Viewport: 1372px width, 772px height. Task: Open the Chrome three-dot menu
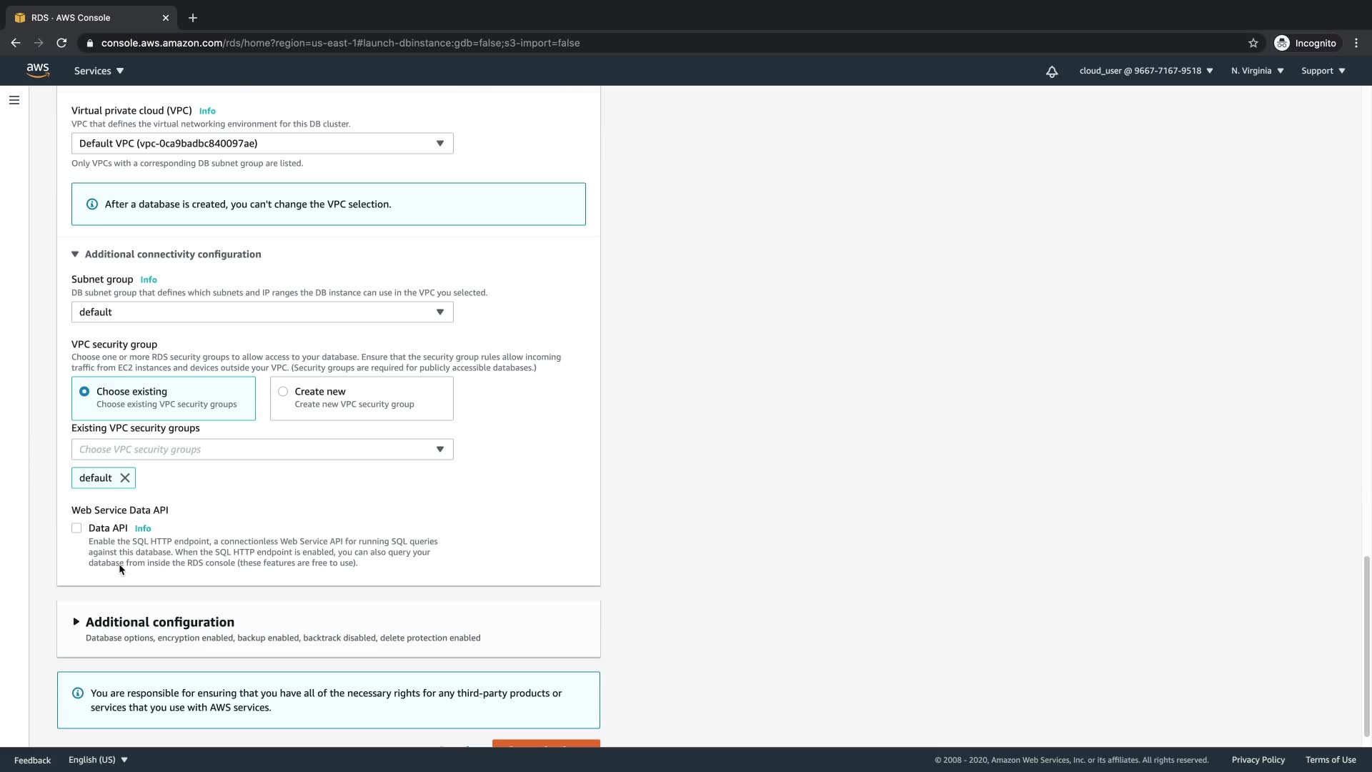click(x=1356, y=43)
